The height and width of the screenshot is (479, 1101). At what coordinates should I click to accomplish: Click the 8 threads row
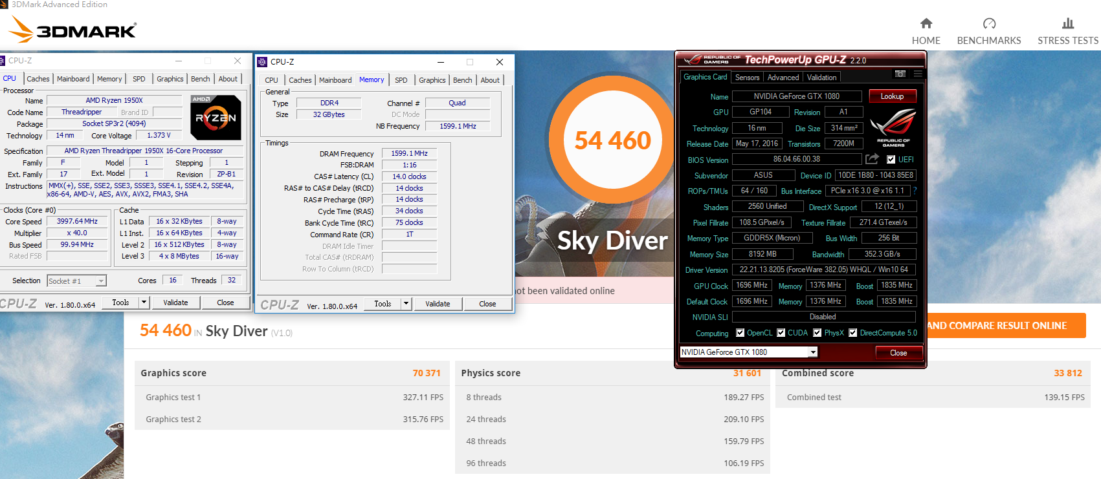(x=612, y=397)
